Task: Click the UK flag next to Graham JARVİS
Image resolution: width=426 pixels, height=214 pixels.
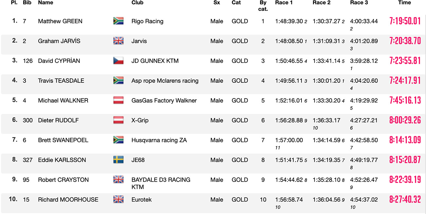Action: pyautogui.click(x=118, y=41)
